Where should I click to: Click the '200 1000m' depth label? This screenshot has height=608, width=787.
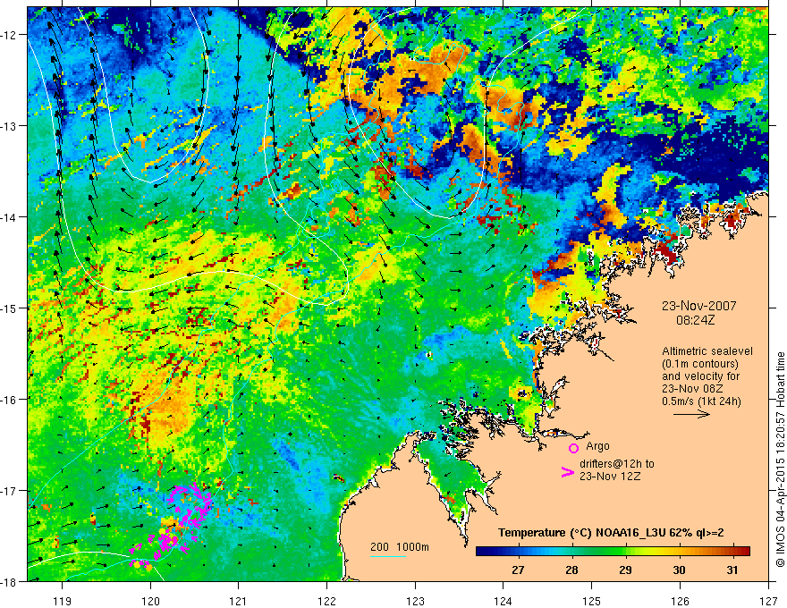tap(400, 547)
